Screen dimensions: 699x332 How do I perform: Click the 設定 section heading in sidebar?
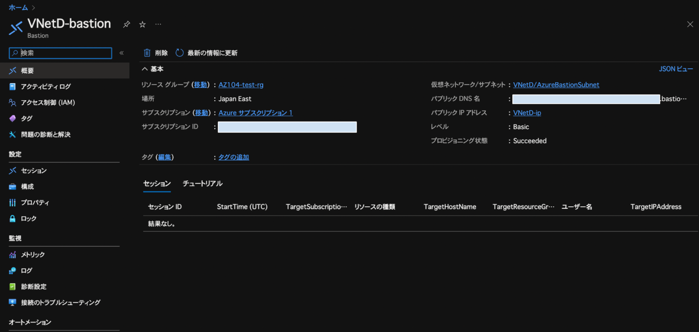15,155
